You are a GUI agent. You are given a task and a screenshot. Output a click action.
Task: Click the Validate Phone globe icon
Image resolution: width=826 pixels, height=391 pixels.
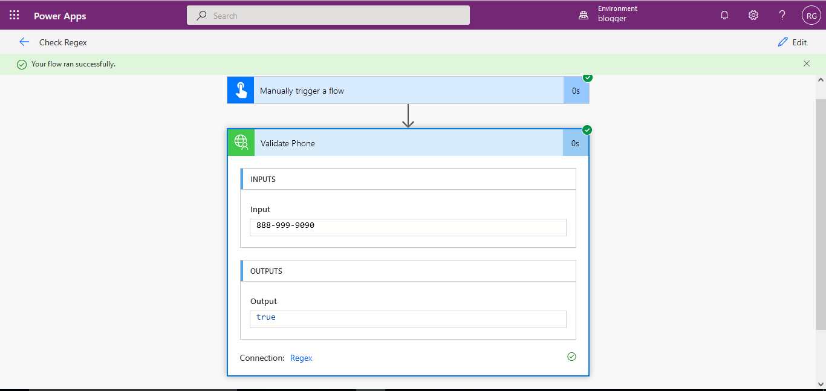point(241,143)
